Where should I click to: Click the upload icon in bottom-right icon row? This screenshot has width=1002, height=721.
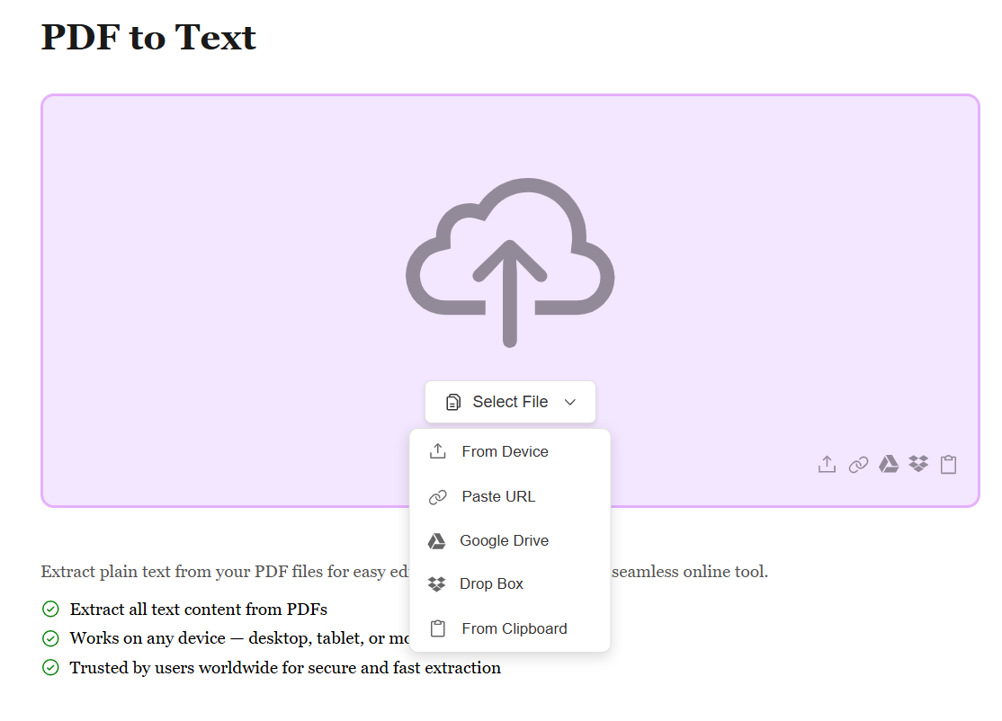tap(827, 464)
